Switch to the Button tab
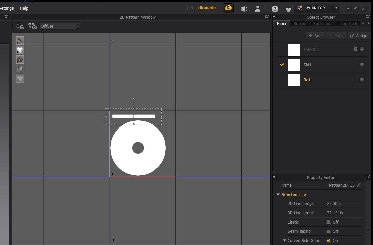The image size is (373, 245). click(x=300, y=23)
